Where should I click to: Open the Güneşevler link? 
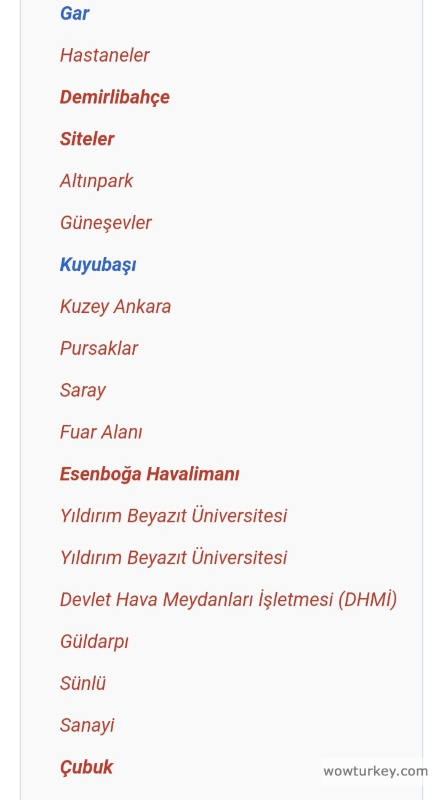pos(105,223)
